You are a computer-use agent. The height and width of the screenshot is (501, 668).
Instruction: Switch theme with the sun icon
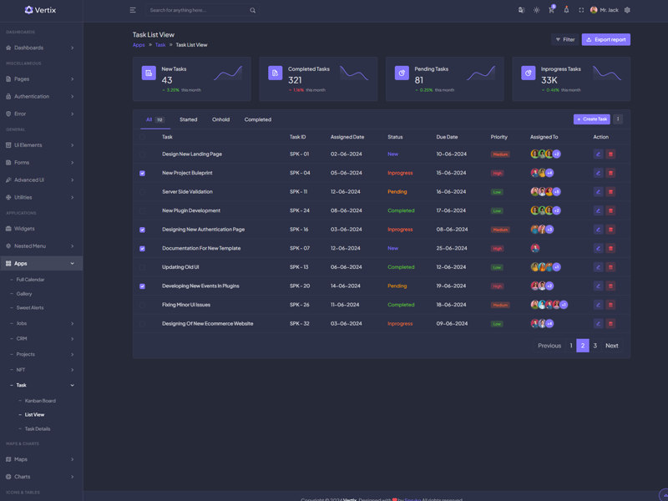[x=536, y=10]
